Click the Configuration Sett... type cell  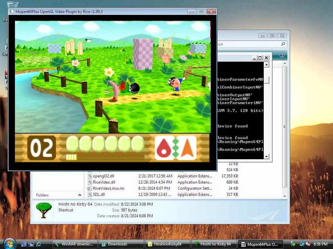(x=195, y=188)
